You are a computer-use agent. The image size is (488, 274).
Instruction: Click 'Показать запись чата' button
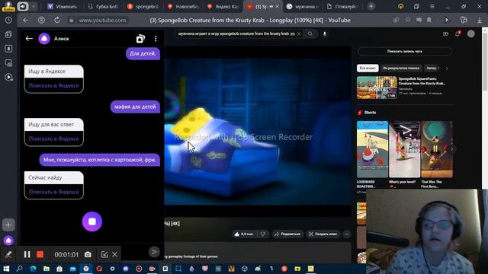click(405, 51)
